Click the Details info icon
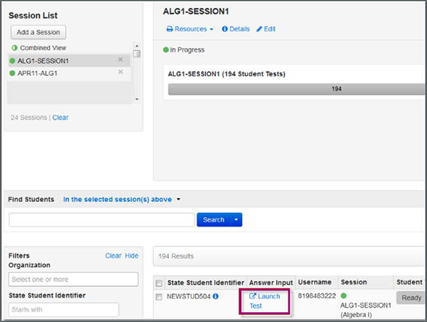The image size is (427, 322). point(225,30)
